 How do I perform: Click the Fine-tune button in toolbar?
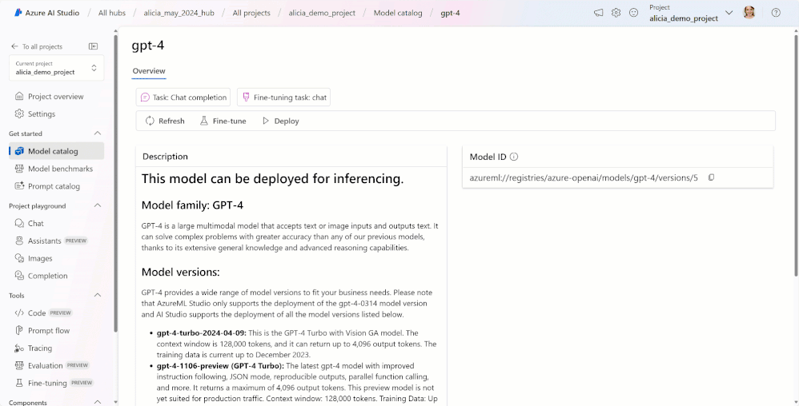223,121
